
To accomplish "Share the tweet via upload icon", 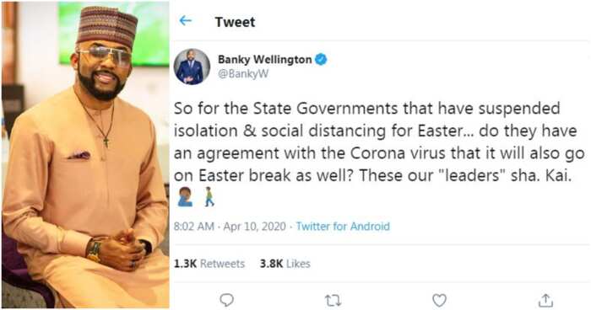I will 545,300.
